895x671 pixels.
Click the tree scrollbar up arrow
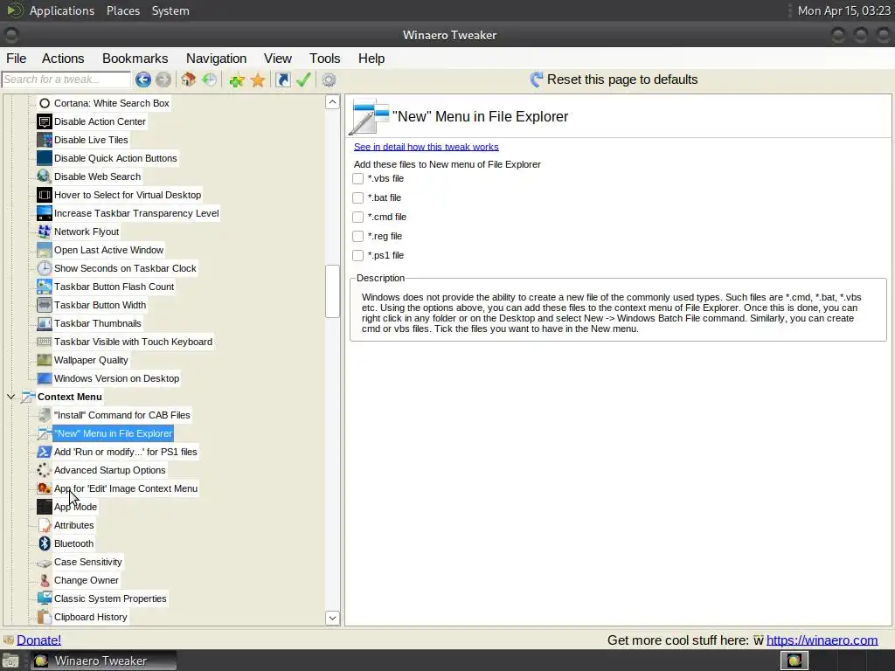[332, 102]
